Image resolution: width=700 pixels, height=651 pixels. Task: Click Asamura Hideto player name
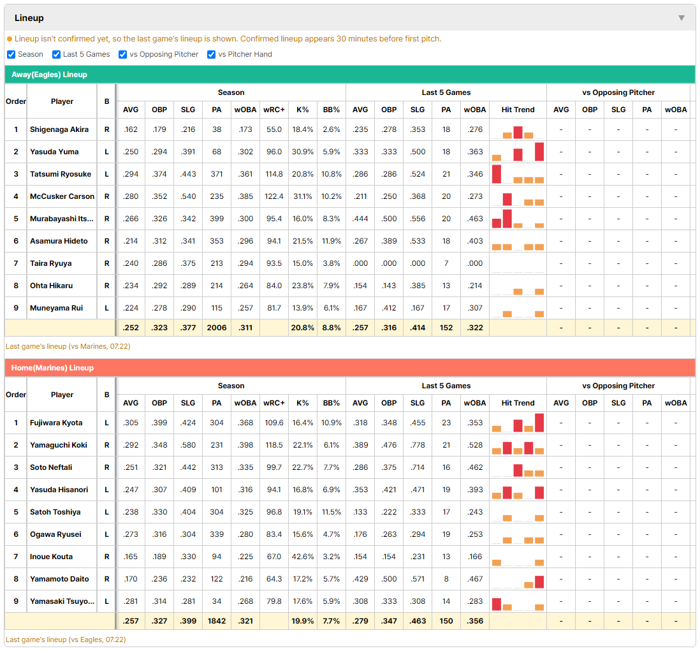[59, 241]
